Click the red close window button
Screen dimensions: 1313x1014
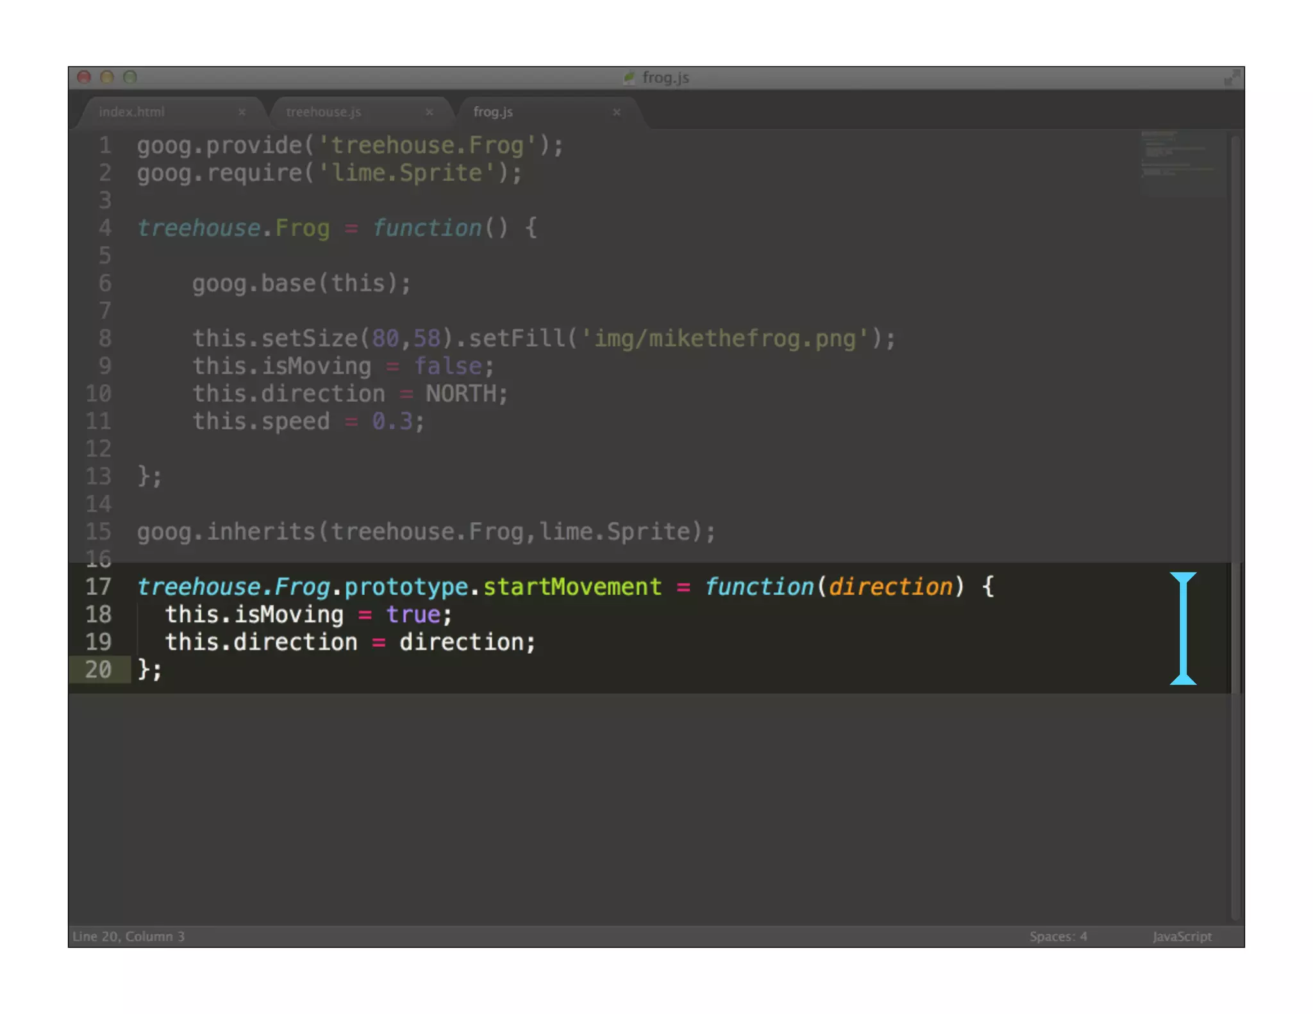coord(84,78)
